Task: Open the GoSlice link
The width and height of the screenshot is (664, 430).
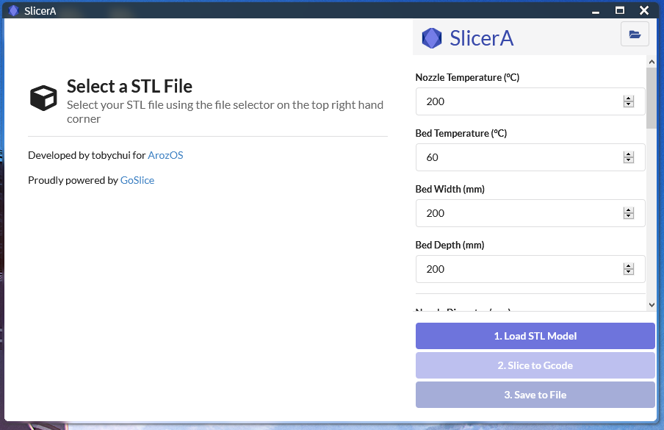Action: [137, 180]
